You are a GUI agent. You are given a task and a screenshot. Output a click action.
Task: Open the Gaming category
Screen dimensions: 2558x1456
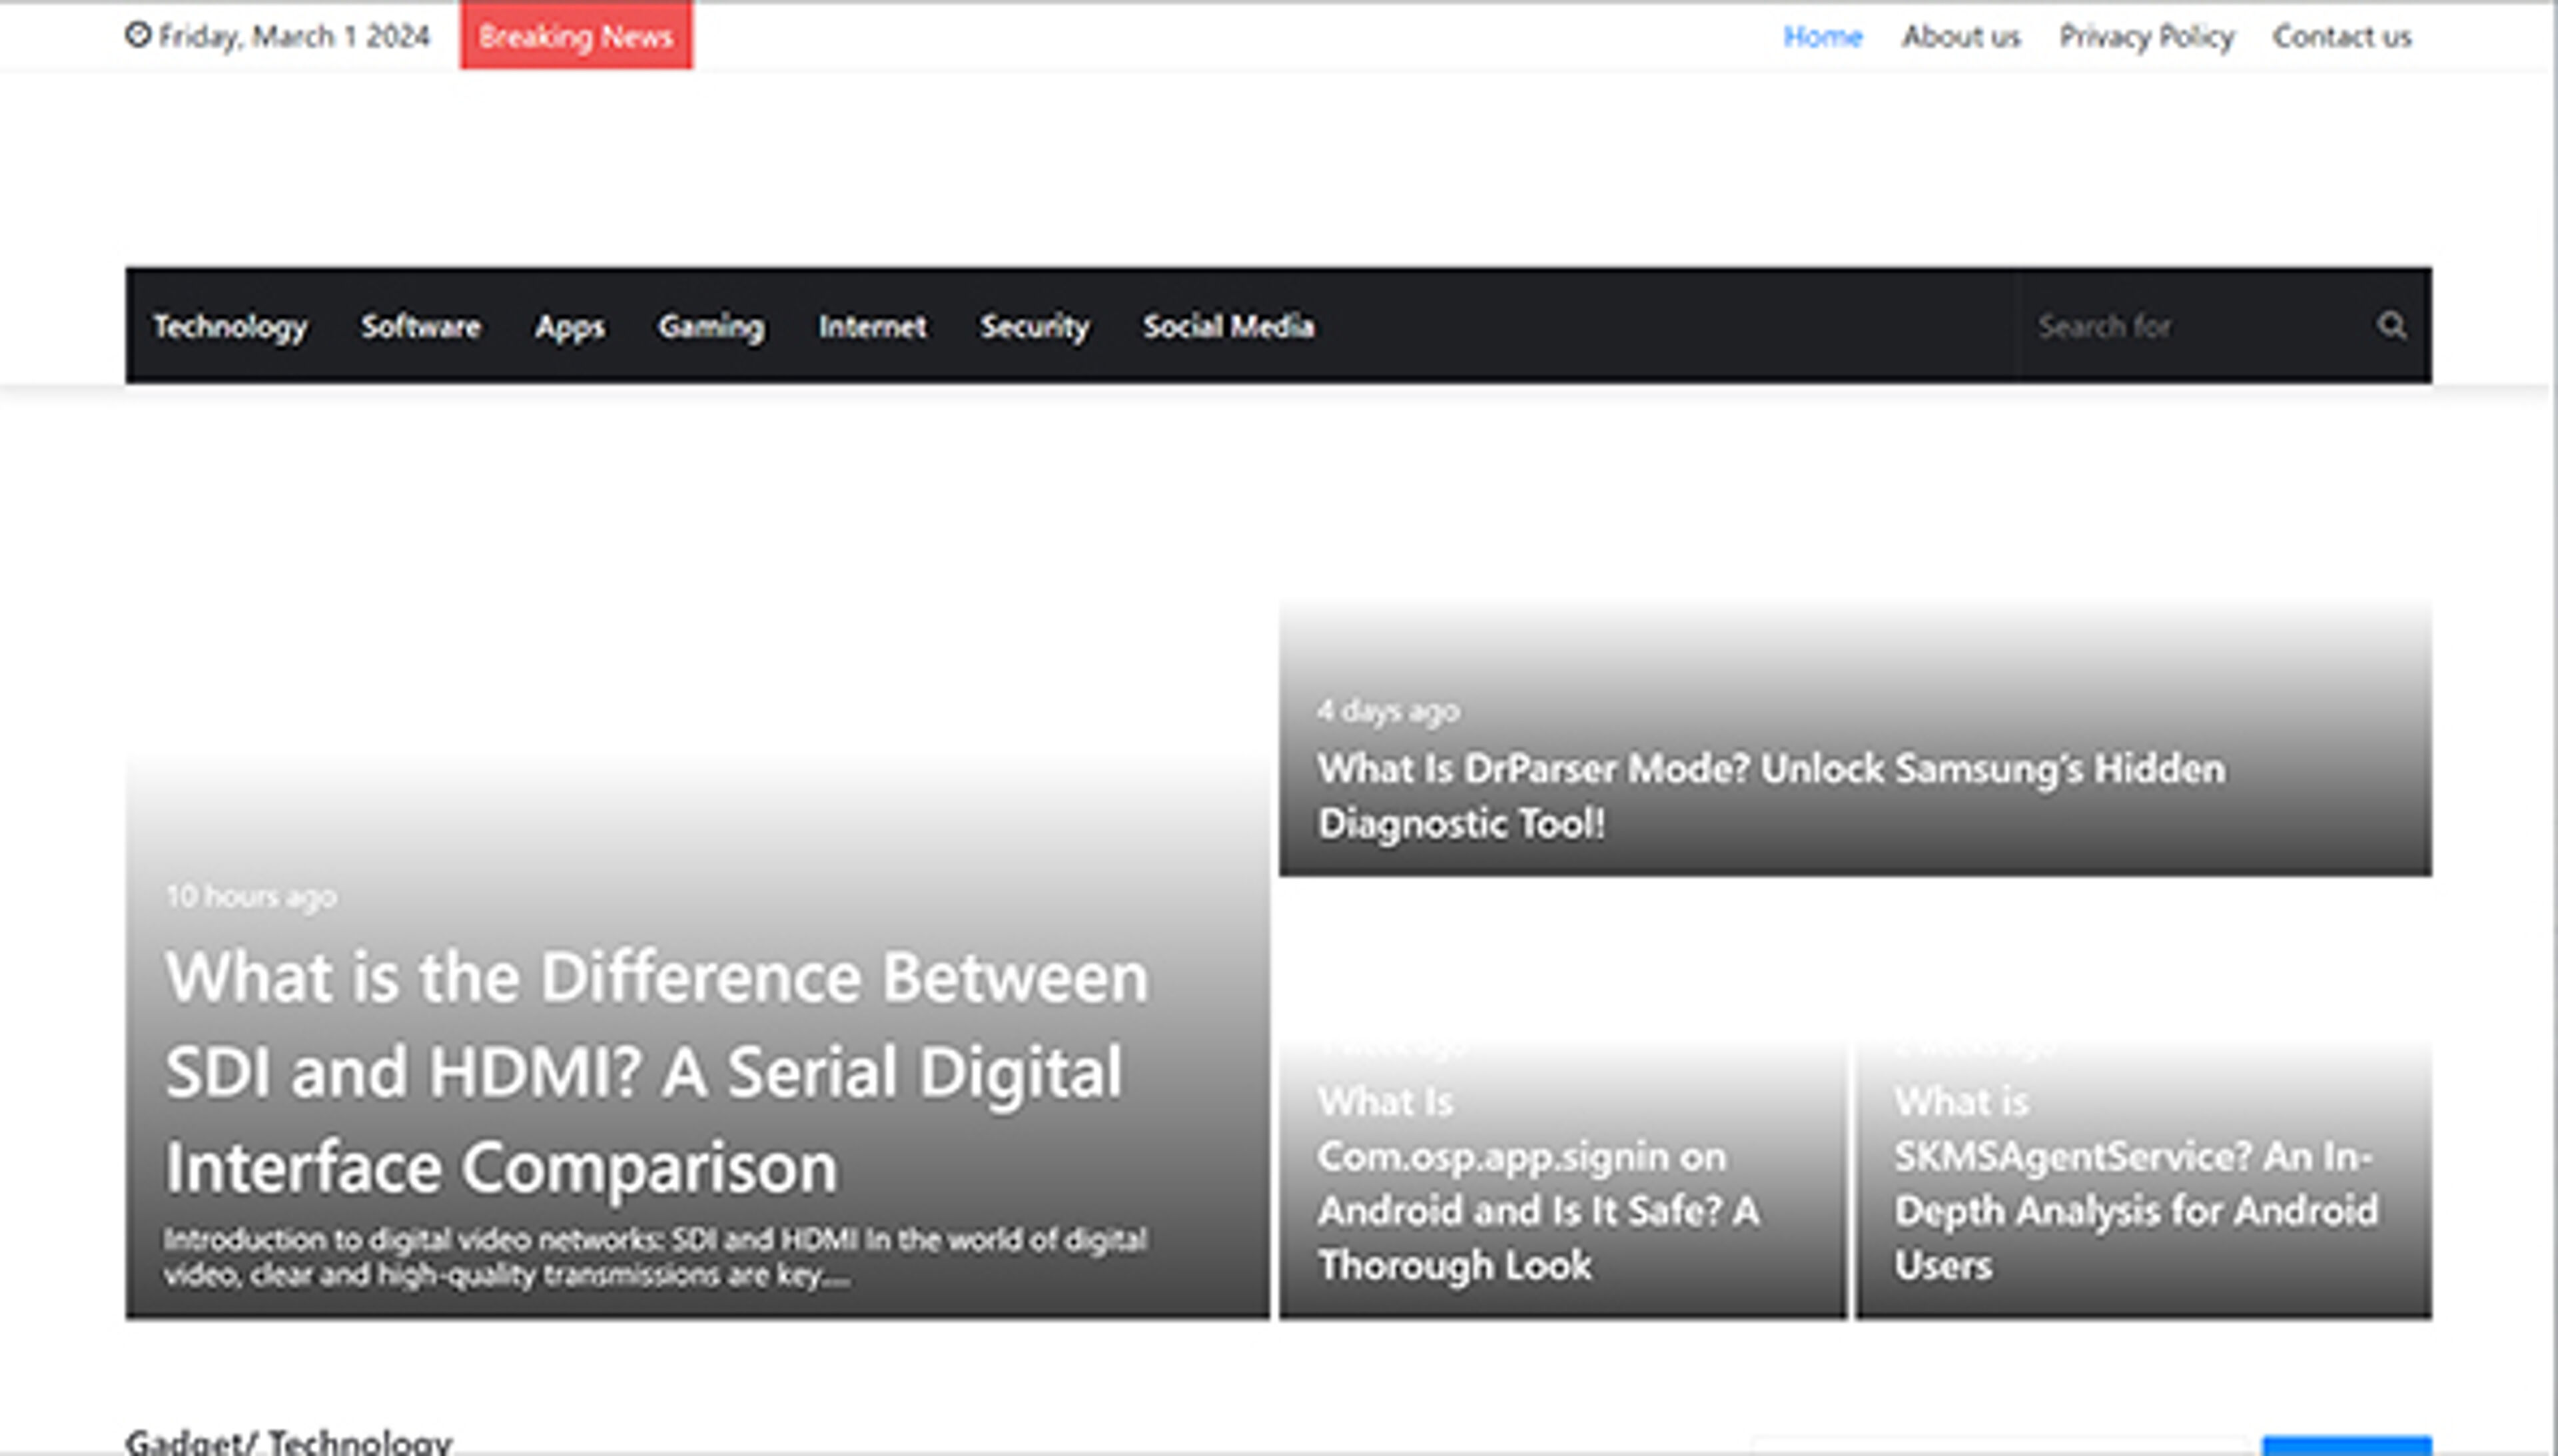[x=711, y=326]
